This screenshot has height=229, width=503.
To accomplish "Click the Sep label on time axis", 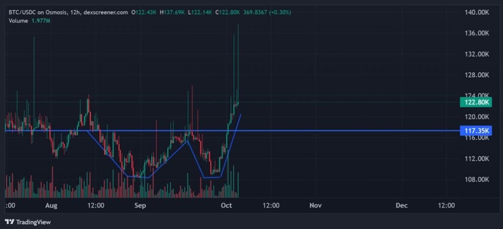I will [140, 205].
